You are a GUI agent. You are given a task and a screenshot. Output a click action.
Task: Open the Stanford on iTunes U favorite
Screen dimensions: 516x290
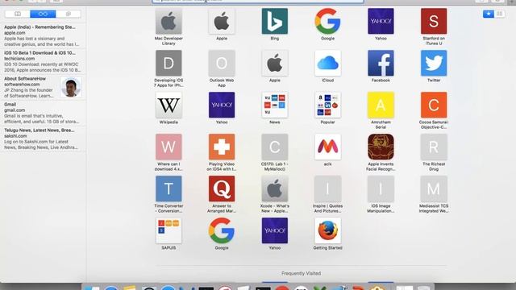click(x=434, y=22)
